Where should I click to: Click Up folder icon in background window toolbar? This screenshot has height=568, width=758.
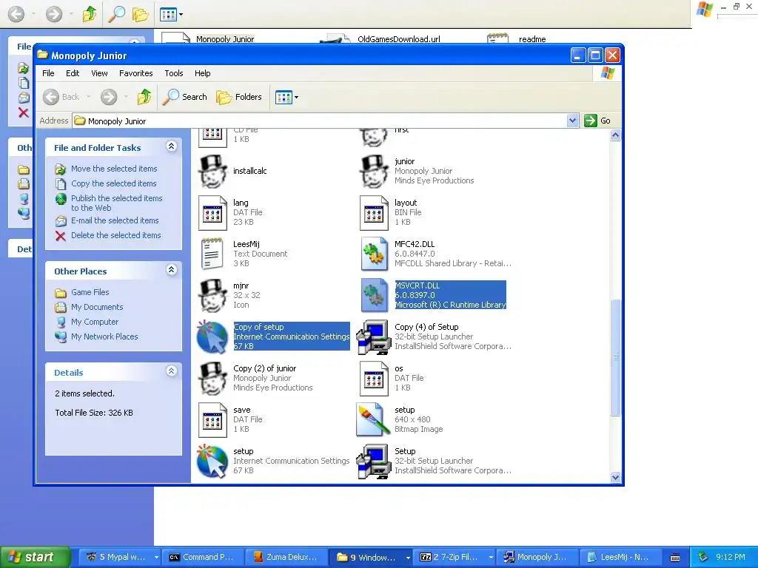[x=90, y=15]
